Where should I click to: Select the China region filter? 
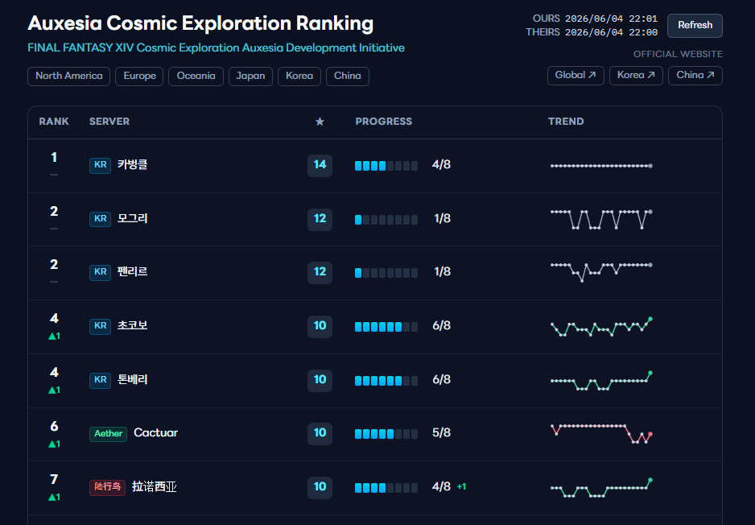coord(348,76)
